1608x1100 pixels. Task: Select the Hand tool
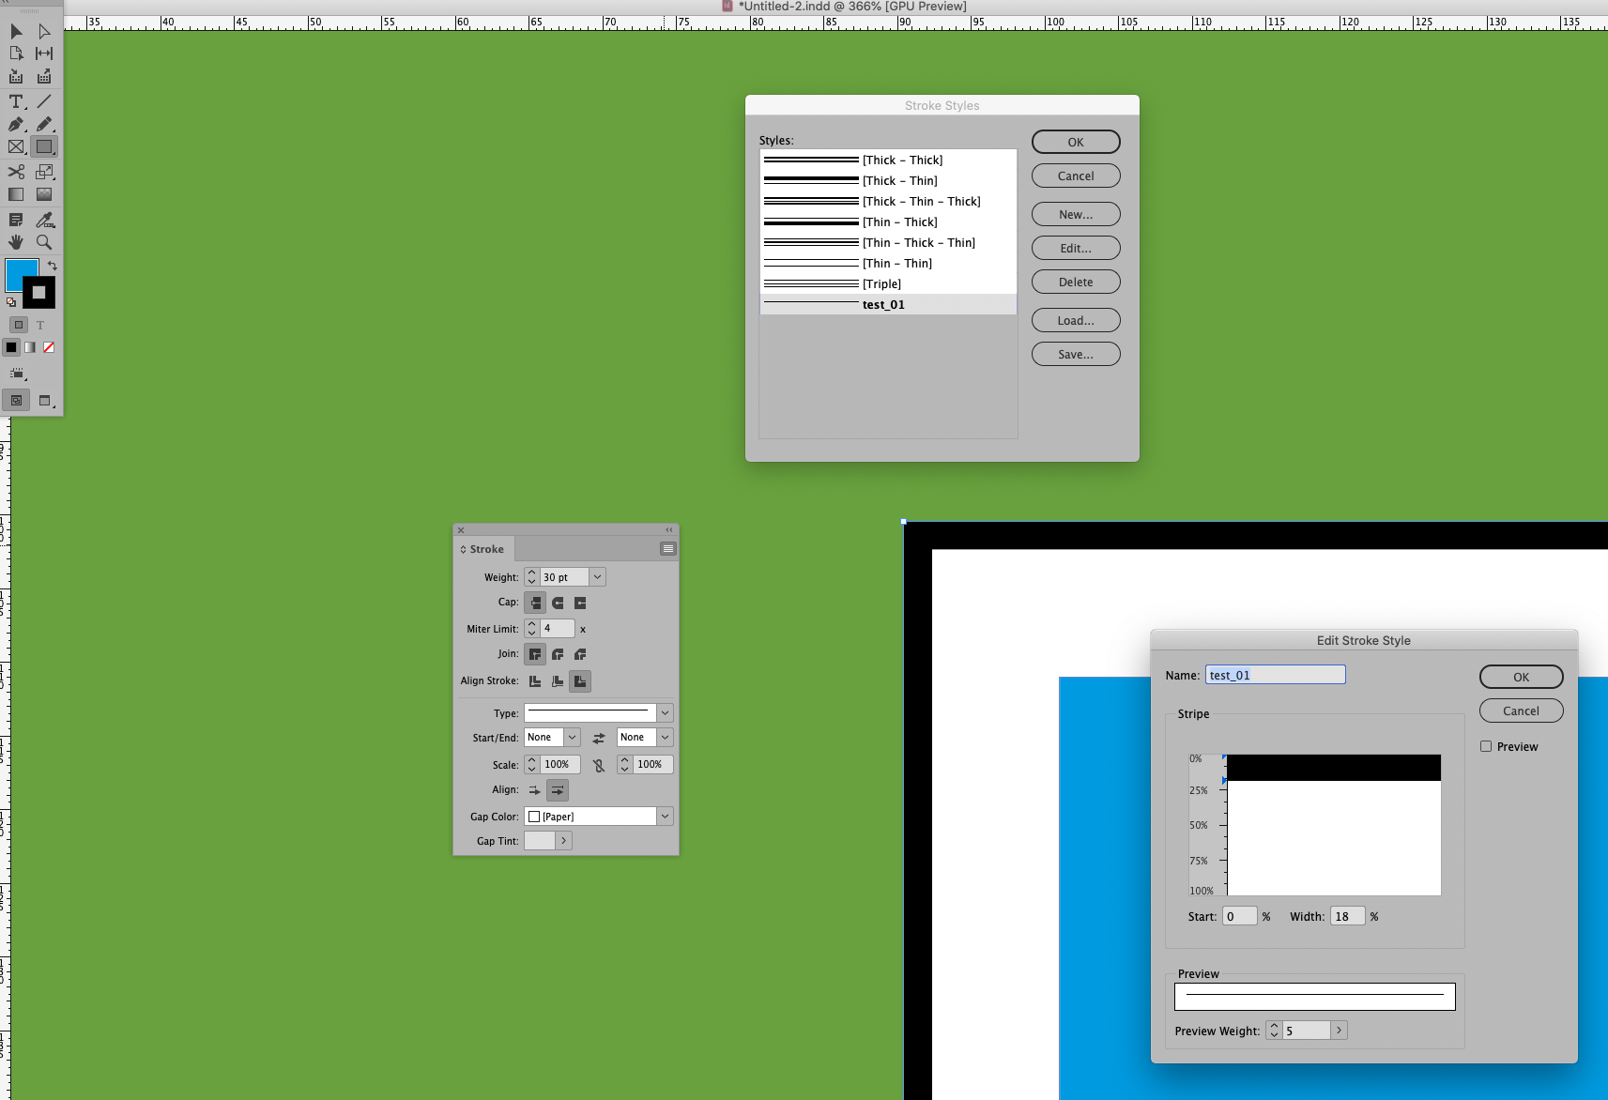(15, 242)
